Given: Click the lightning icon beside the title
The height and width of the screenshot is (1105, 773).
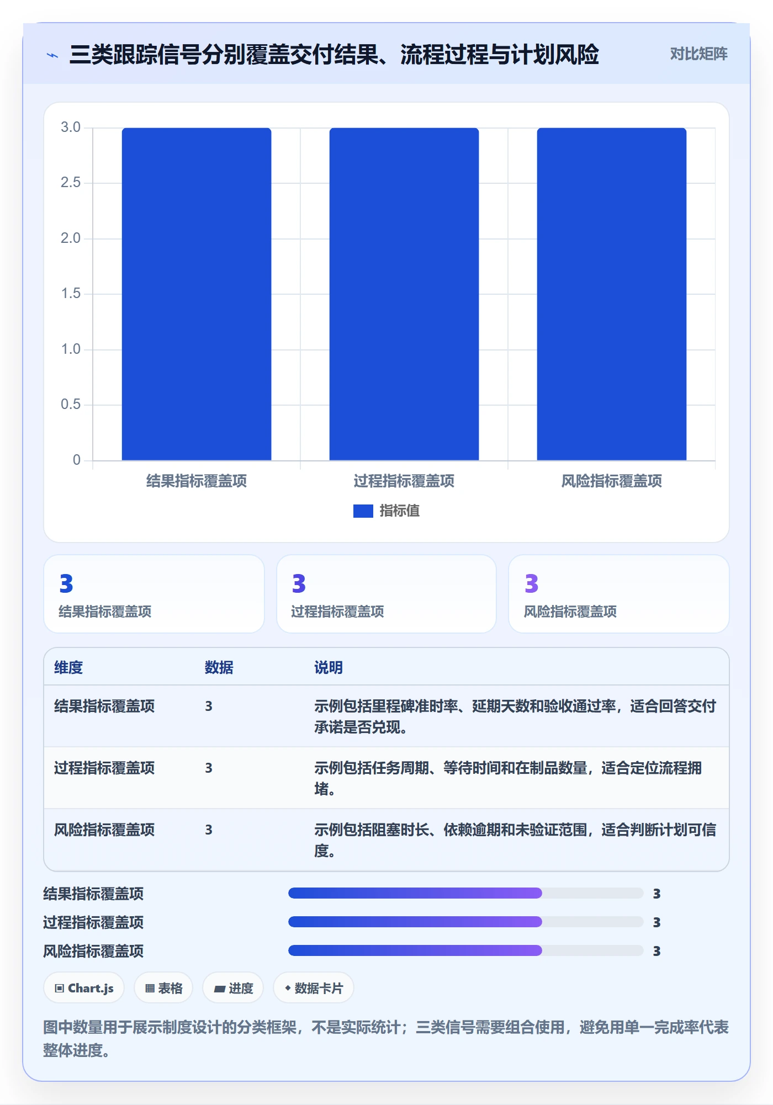Looking at the screenshot, I should [x=52, y=55].
